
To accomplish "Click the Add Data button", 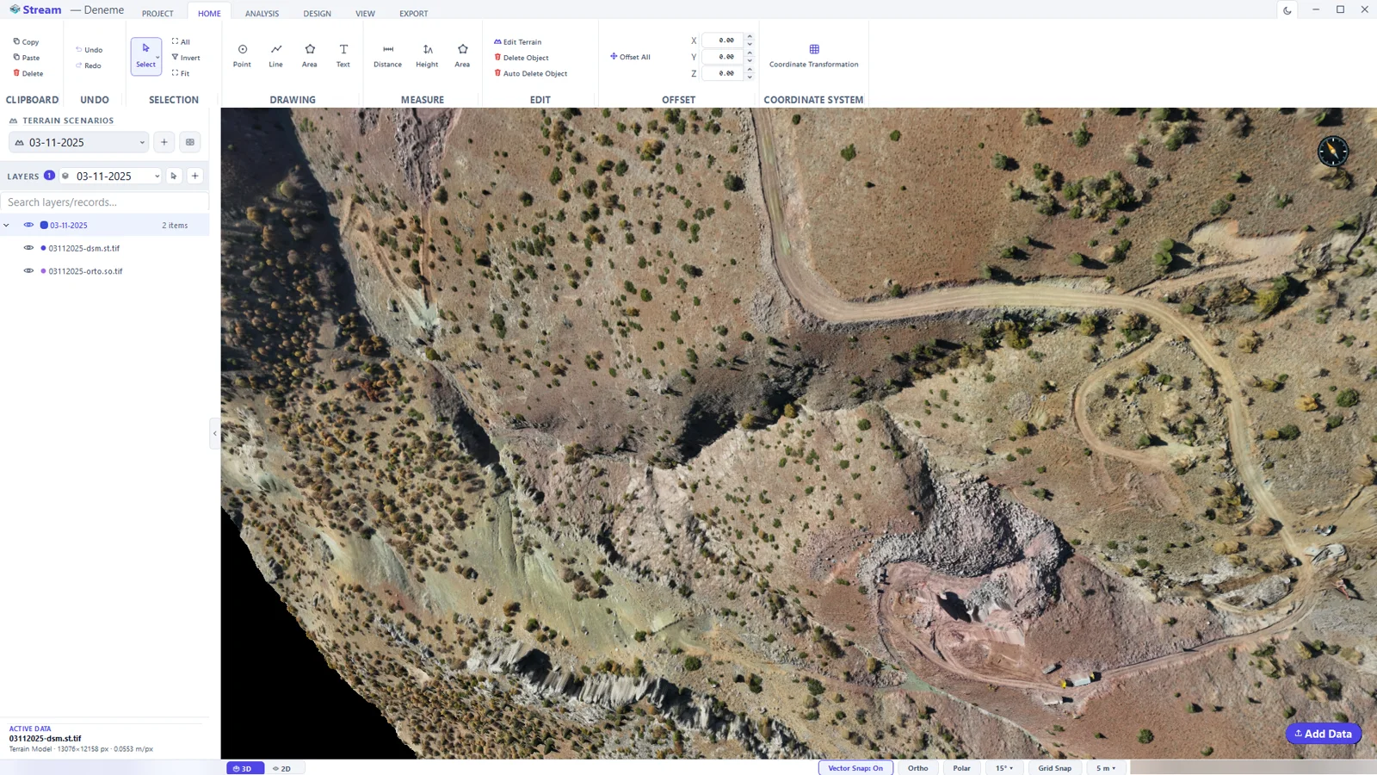I will point(1323,734).
